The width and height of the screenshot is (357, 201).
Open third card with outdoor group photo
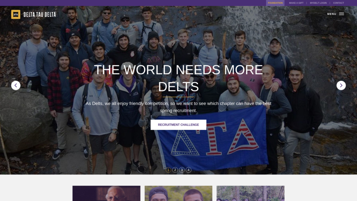[250, 193]
